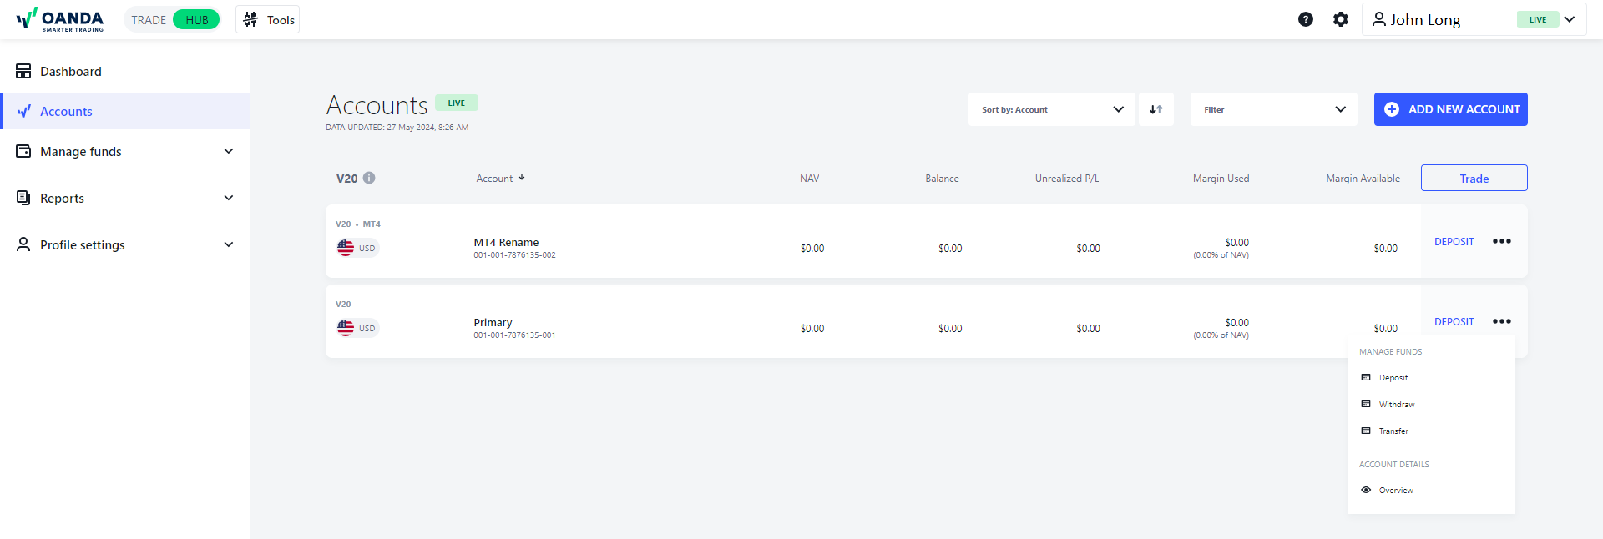Open John Long user account menu

click(x=1473, y=19)
